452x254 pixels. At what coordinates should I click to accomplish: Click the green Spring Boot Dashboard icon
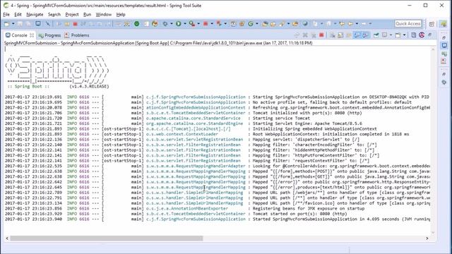(136, 24)
